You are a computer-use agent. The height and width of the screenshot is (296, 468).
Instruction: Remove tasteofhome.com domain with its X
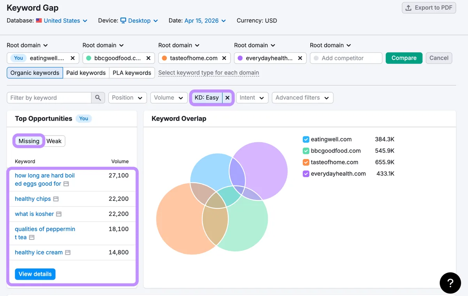[x=224, y=58]
